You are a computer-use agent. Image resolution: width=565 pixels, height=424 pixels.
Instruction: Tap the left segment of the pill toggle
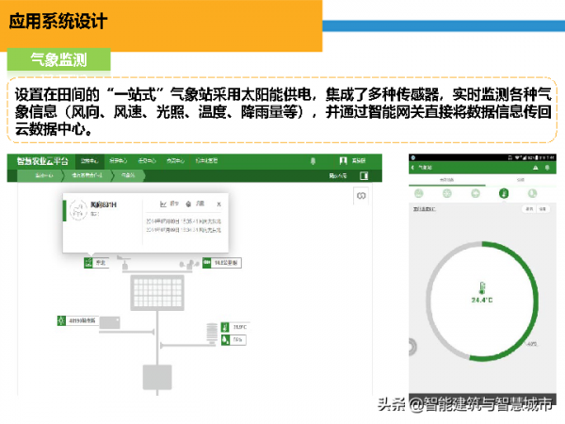pos(529,209)
